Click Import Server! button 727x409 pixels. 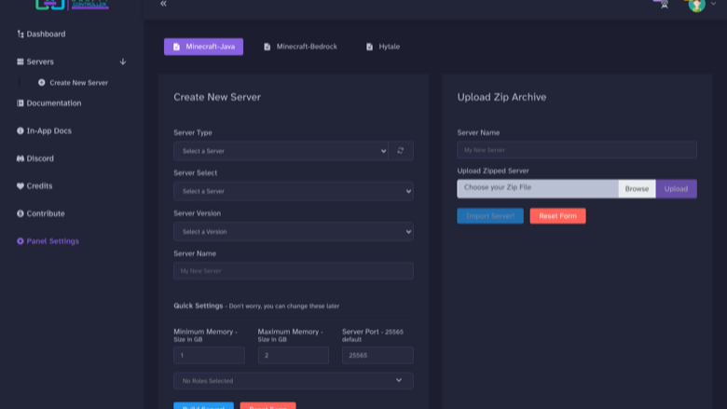(490, 216)
